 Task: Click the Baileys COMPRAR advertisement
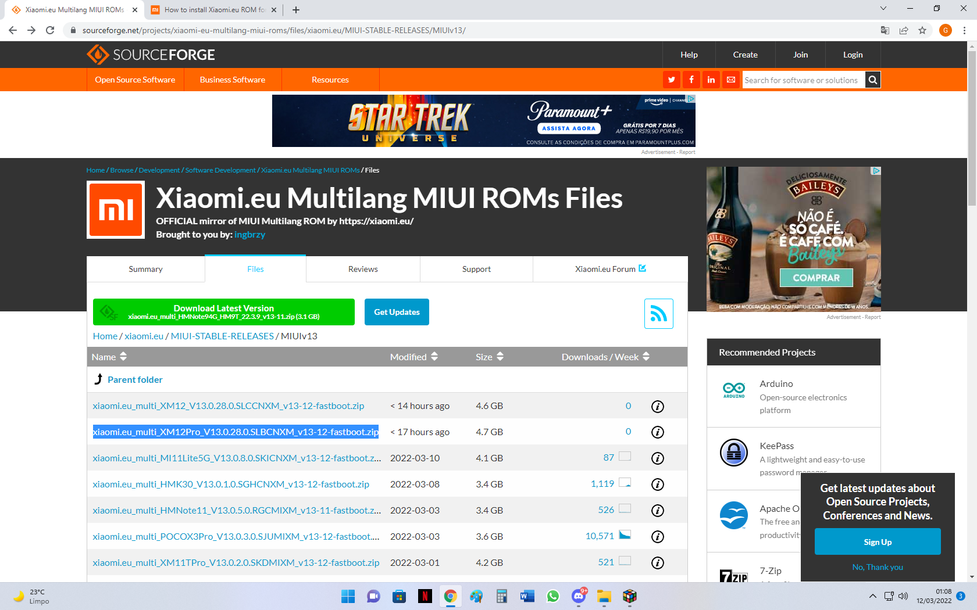tap(816, 278)
